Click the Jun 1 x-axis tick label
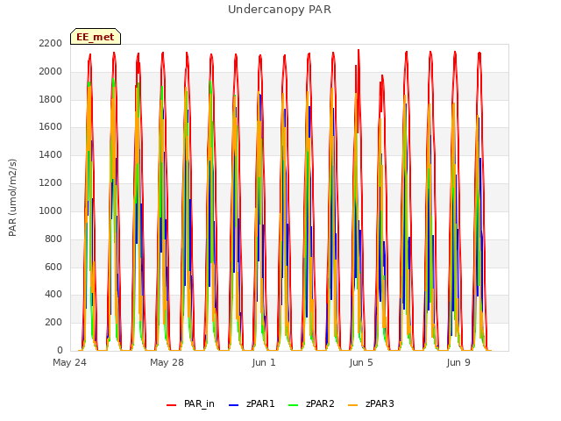Viewport: 561px width, 421px height. pyautogui.click(x=264, y=362)
